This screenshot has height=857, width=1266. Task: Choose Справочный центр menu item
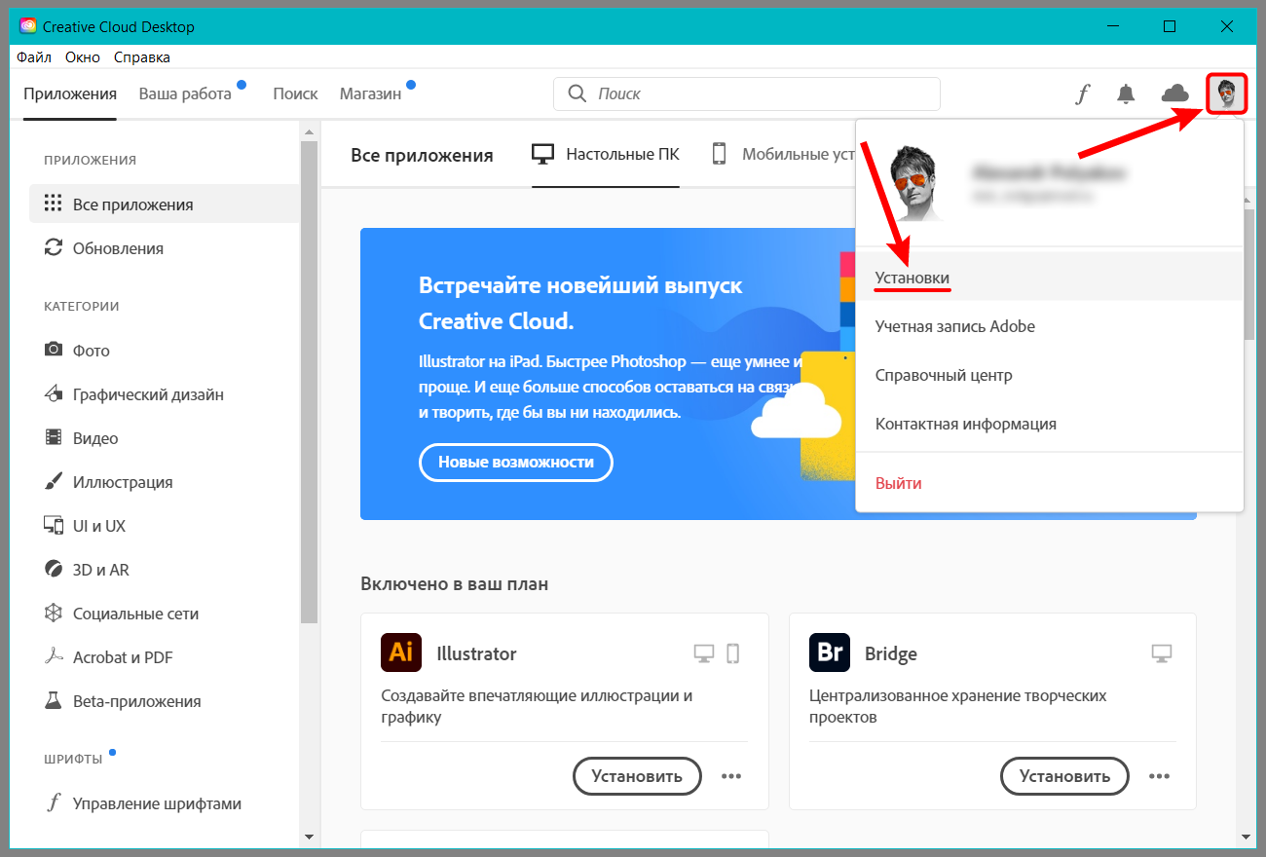click(x=1050, y=375)
